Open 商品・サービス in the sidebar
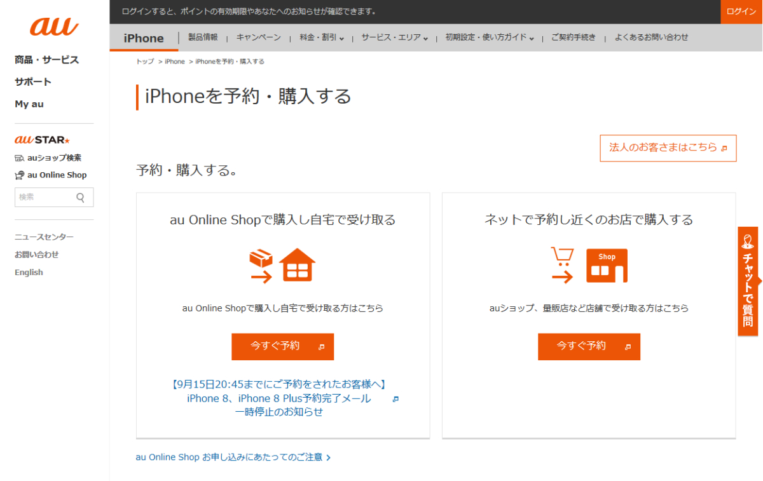This screenshot has width=763, height=481. click(x=47, y=60)
